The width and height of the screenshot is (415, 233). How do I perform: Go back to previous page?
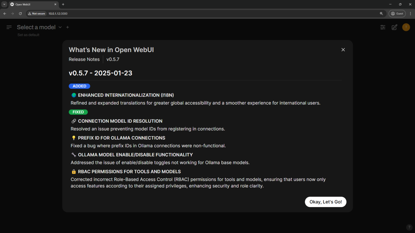(5, 13)
